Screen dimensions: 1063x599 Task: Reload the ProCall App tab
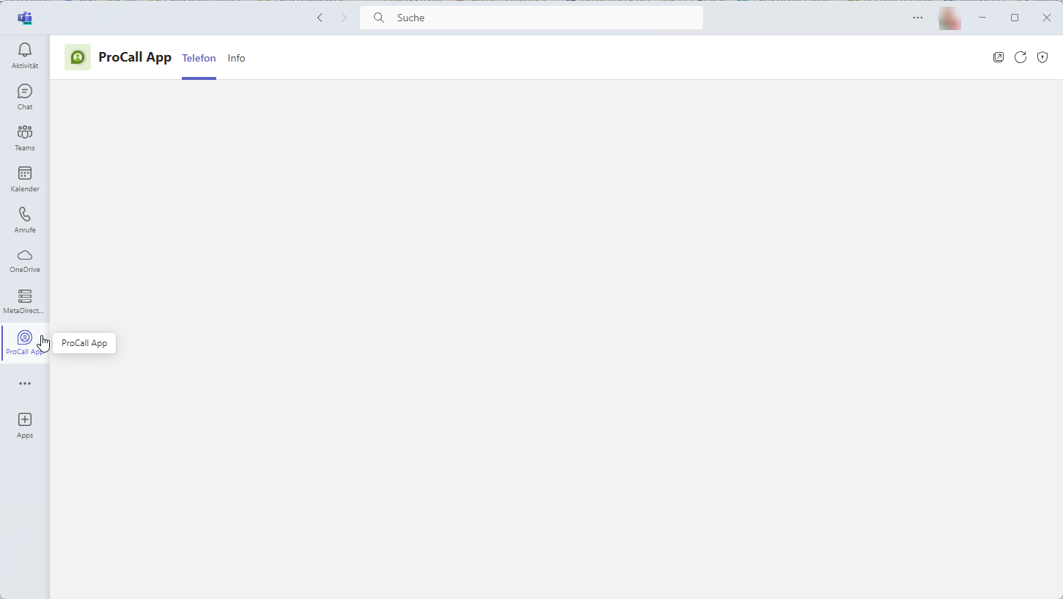(1020, 57)
